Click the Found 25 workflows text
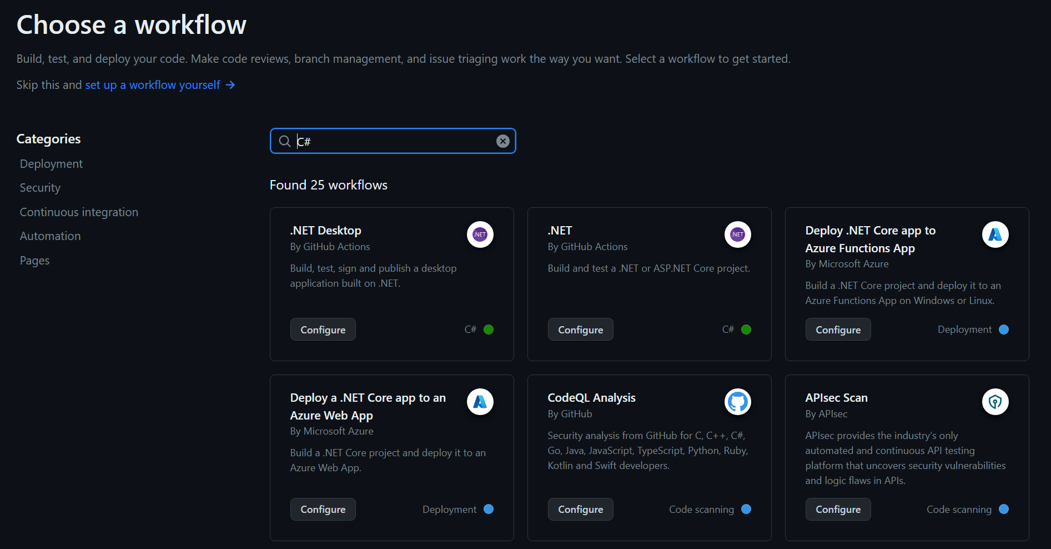Viewport: 1051px width, 549px height. click(329, 185)
